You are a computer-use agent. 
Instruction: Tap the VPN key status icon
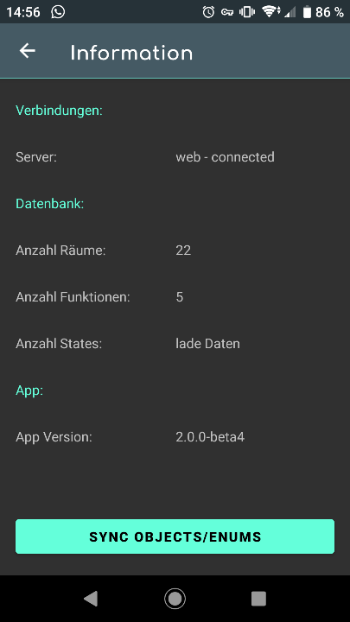(227, 12)
